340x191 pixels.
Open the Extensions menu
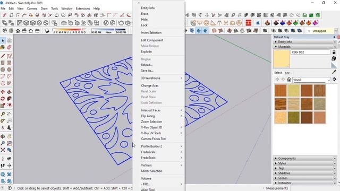(x=83, y=8)
